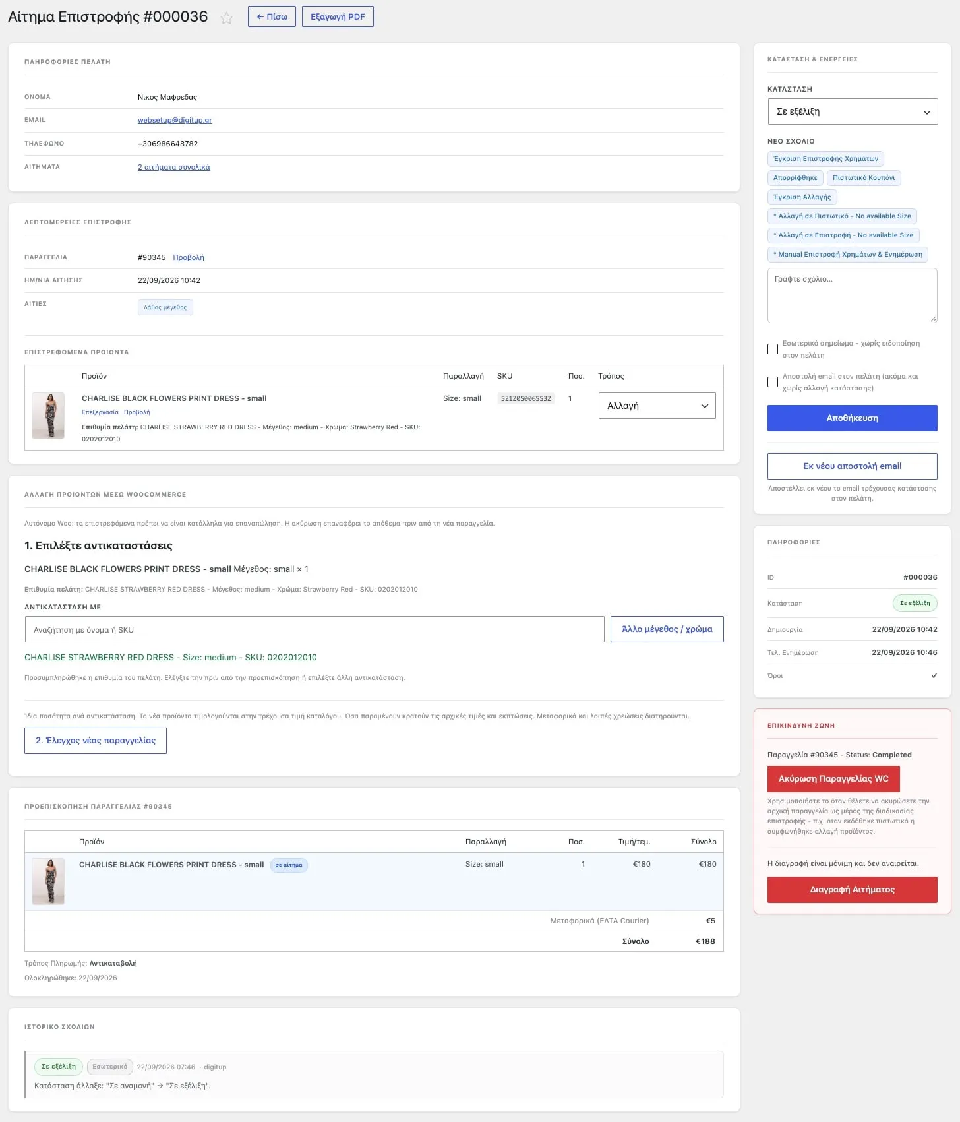This screenshot has height=1122, width=960.
Task: View the 2 αιτήματα συνολικά link
Action: 174,167
